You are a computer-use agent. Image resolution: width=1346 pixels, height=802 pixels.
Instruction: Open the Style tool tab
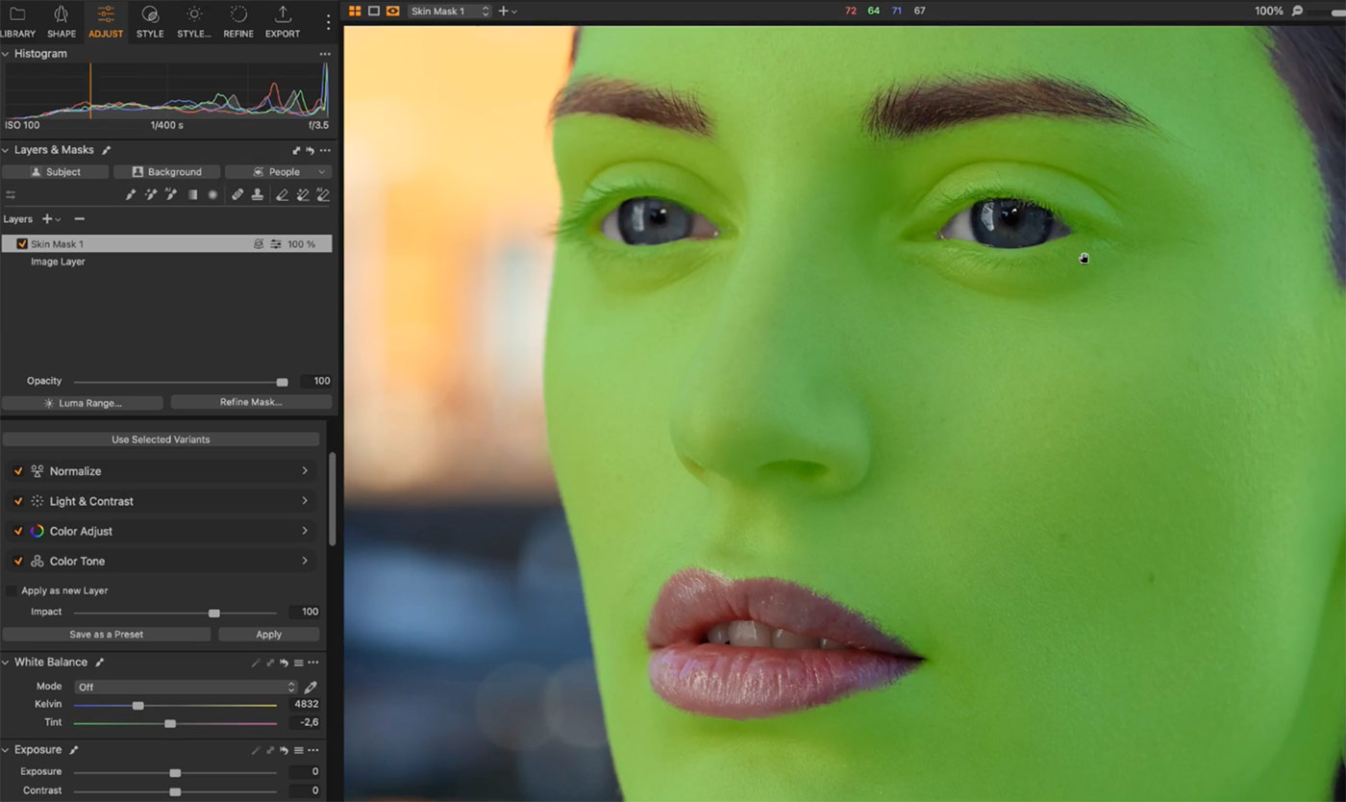[150, 22]
